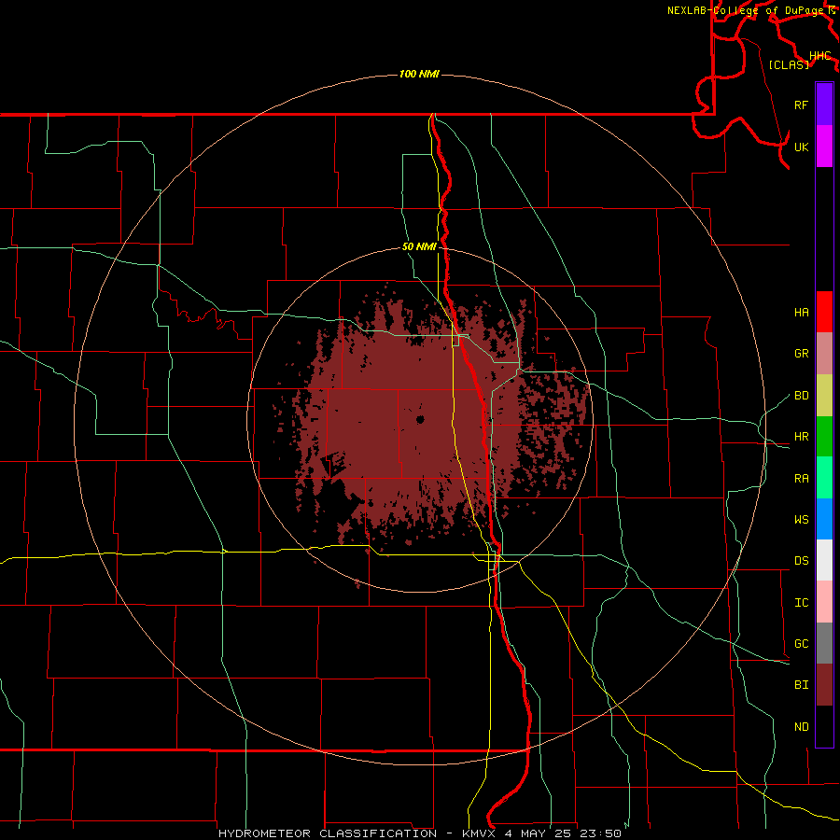The height and width of the screenshot is (840, 840).
Task: Click the WS blue legend swatch
Action: (x=824, y=519)
